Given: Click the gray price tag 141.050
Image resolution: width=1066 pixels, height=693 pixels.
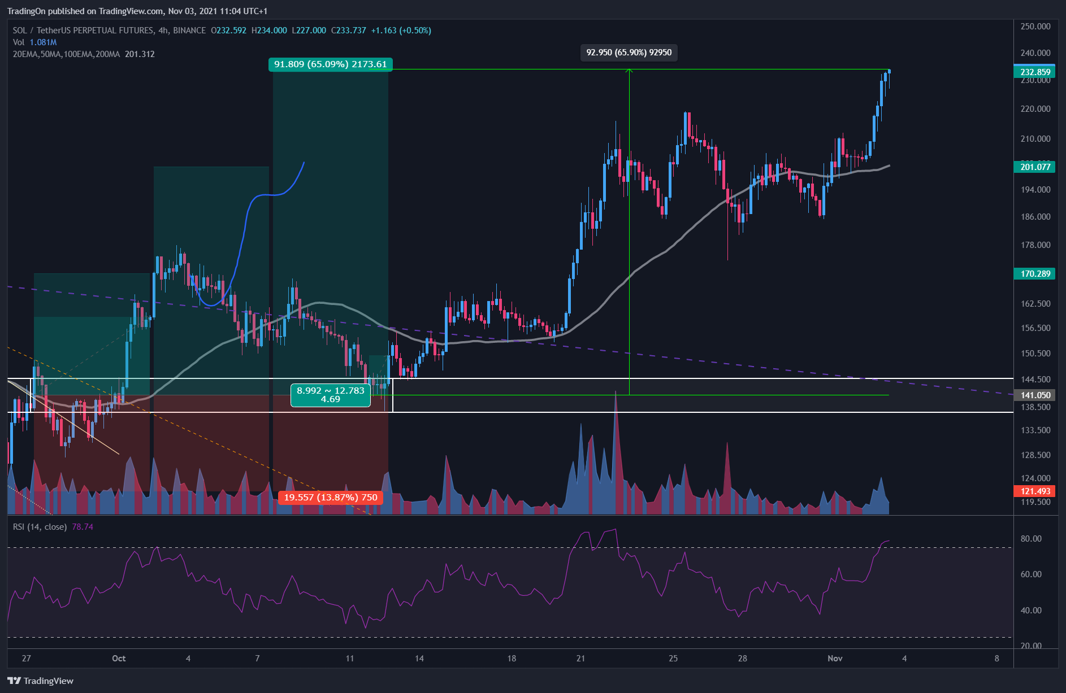Looking at the screenshot, I should pyautogui.click(x=1035, y=395).
